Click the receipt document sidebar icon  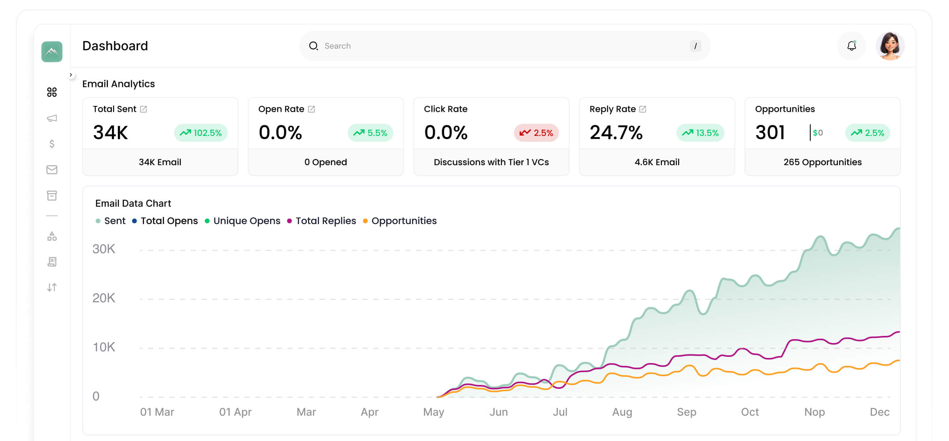[x=52, y=262]
